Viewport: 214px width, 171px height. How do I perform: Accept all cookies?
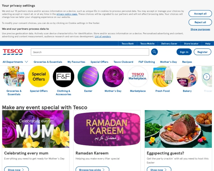click(200, 14)
